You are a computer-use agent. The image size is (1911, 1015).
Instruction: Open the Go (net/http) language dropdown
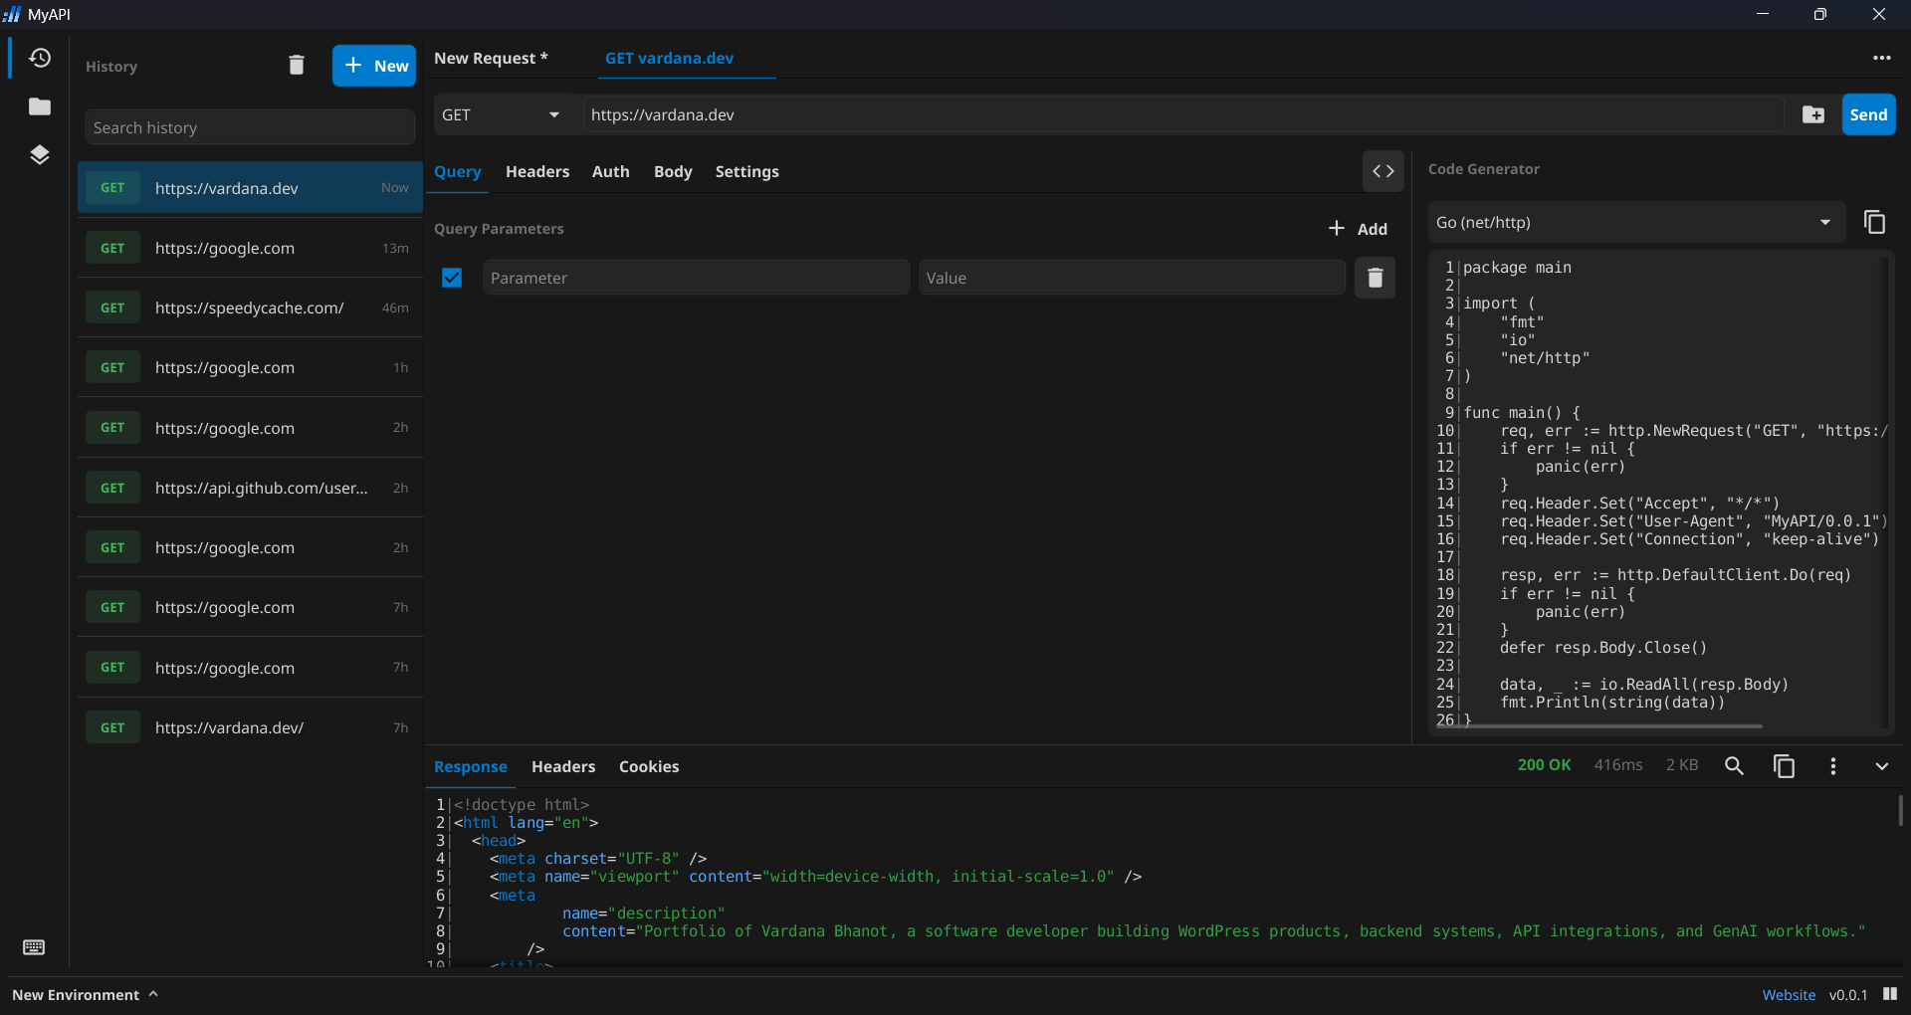[x=1636, y=222]
